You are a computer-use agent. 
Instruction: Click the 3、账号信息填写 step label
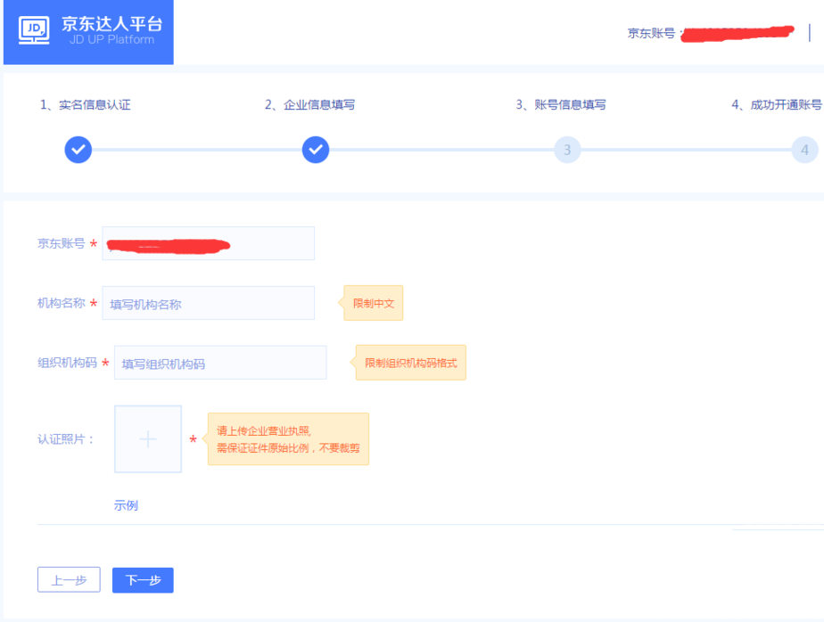[x=561, y=104]
